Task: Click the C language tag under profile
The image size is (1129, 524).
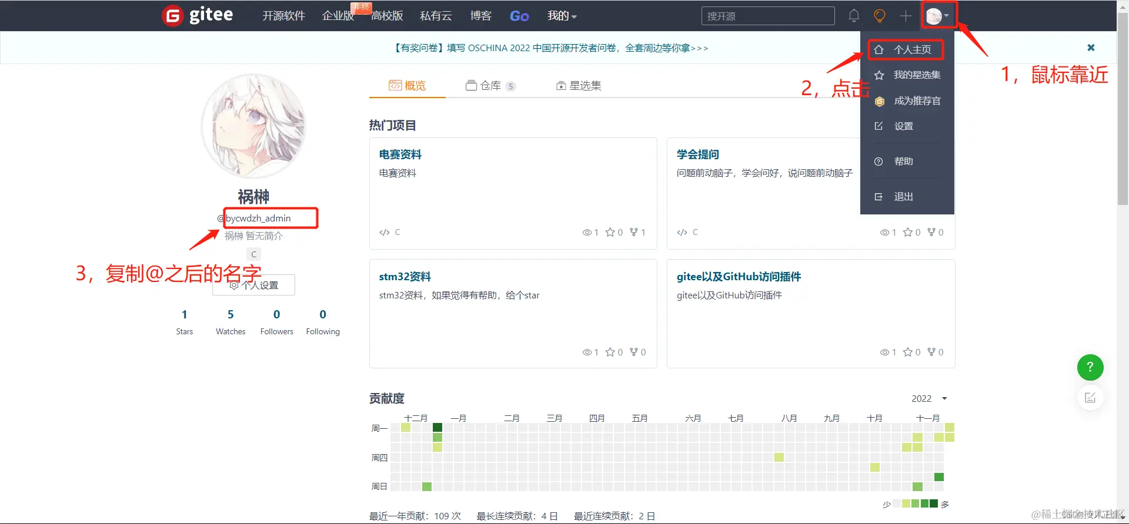Action: coord(253,254)
